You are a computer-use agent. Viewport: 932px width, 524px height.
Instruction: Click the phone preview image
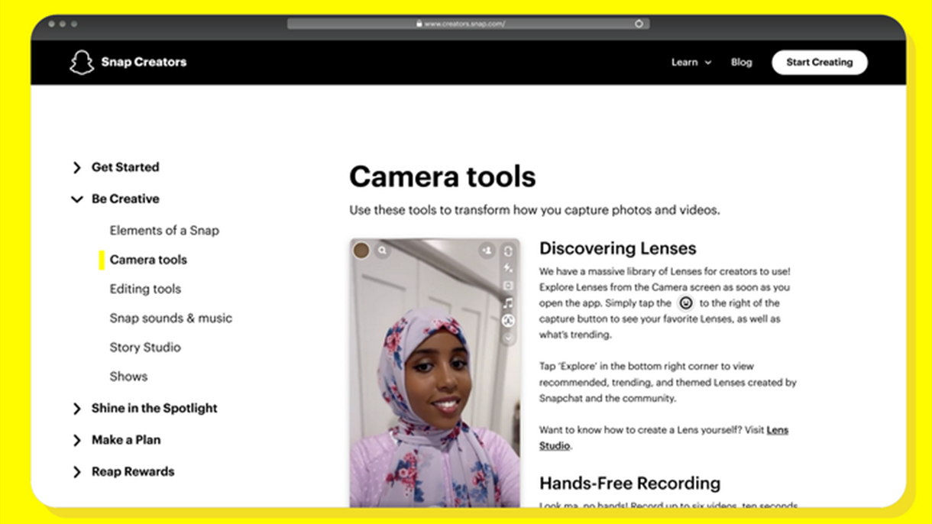click(x=435, y=373)
